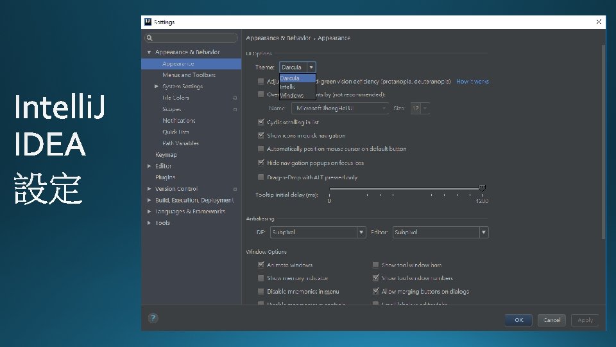Click the IntelliJ logo in Settings title bar
Viewport: 616px width, 347px height.
click(148, 22)
